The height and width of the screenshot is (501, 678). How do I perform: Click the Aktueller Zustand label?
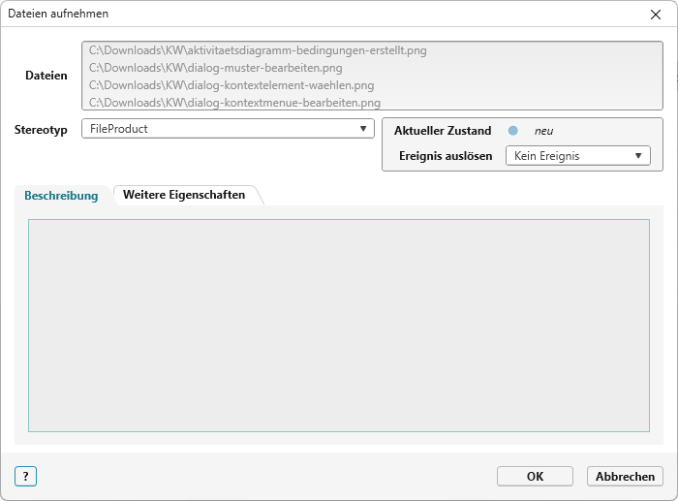coord(443,131)
